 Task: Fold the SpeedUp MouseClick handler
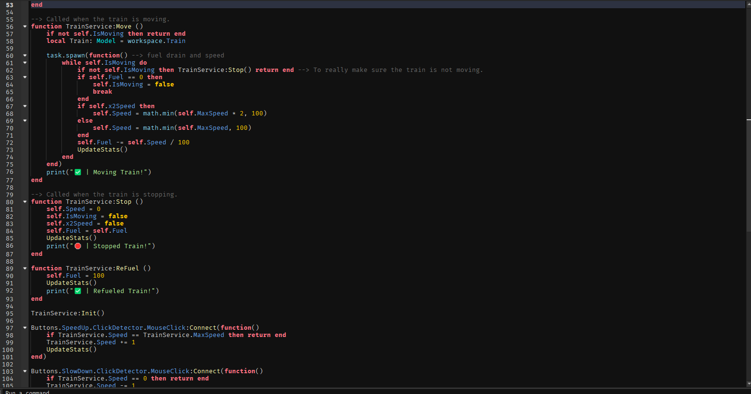pos(25,328)
